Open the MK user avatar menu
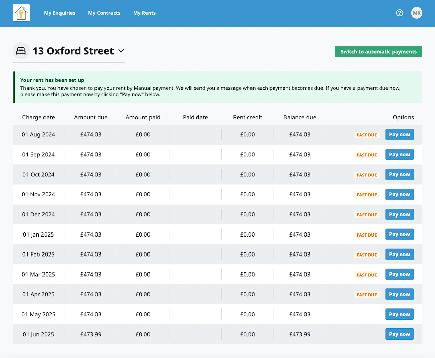The image size is (435, 358). coord(417,13)
